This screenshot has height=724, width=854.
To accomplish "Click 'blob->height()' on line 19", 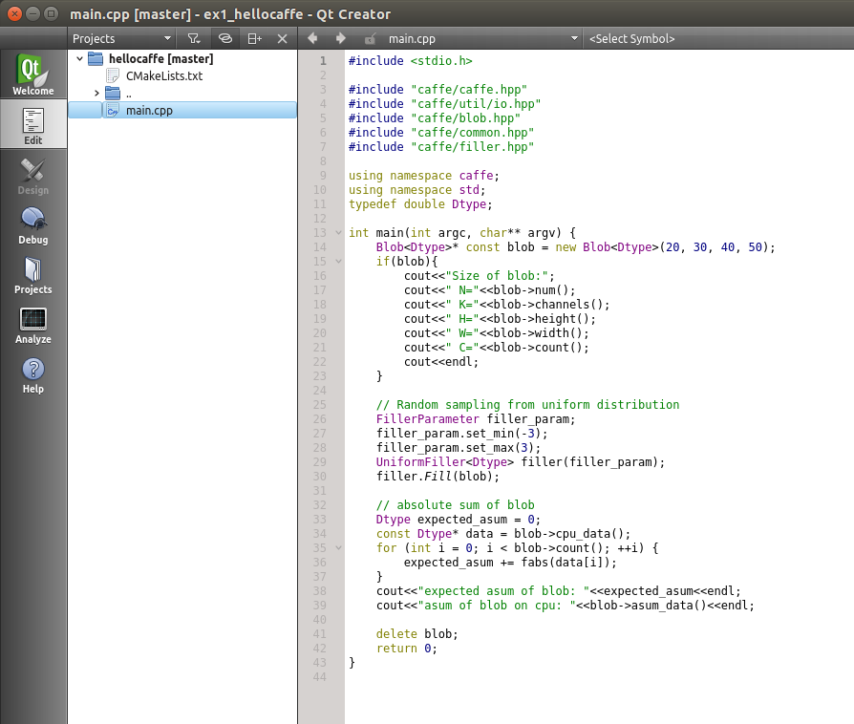I will [541, 319].
